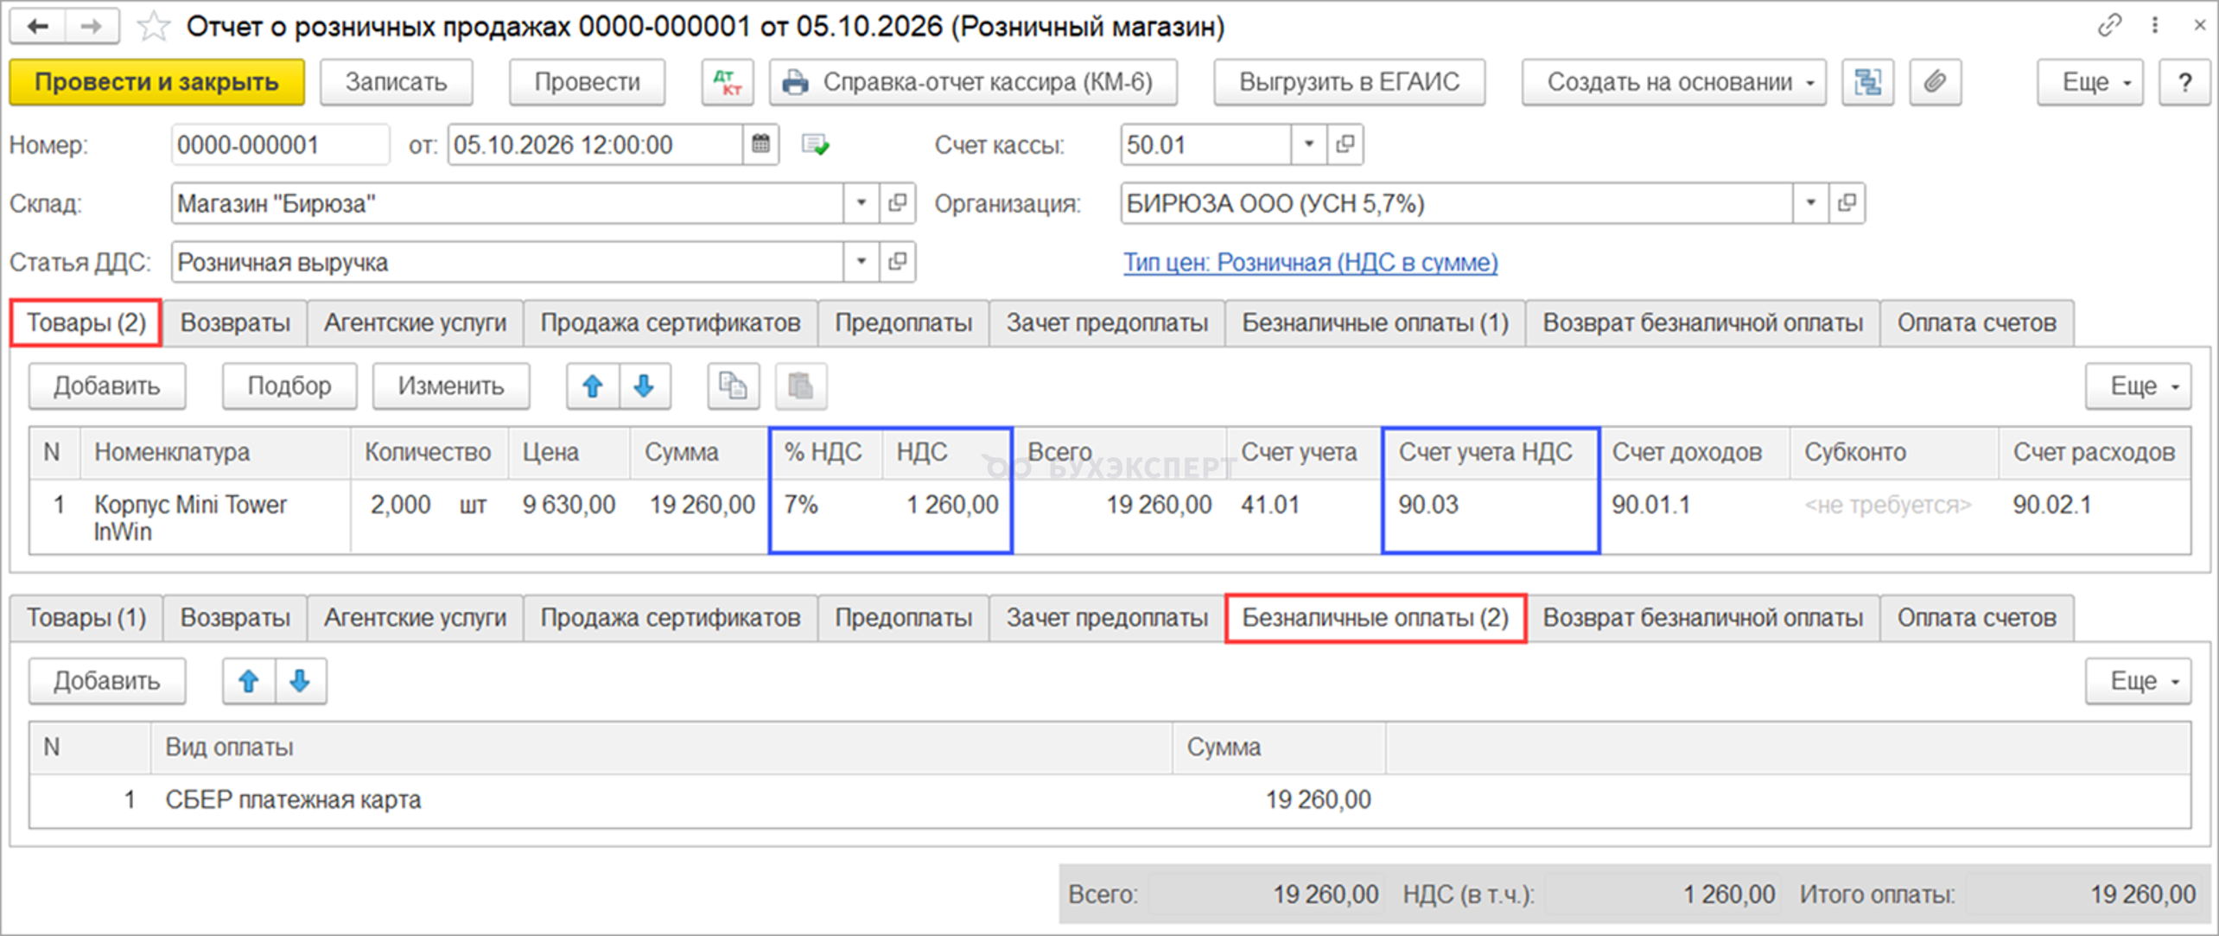The height and width of the screenshot is (936, 2219).
Task: Click Выгрузить в ЕГАИС button
Action: [1349, 82]
